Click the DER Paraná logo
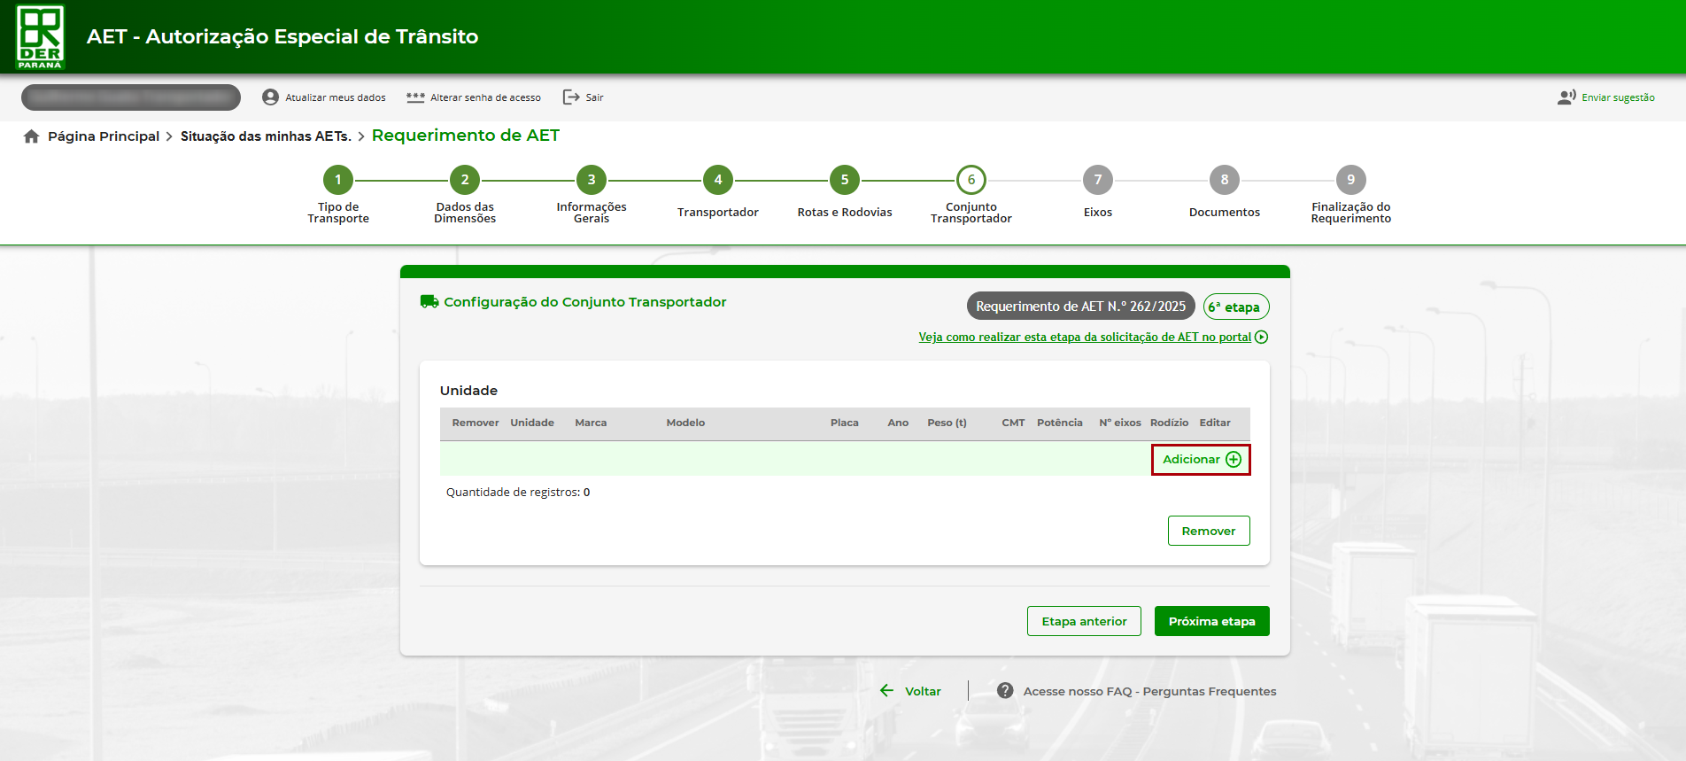Screen dimensions: 1686x761 pyautogui.click(x=41, y=37)
